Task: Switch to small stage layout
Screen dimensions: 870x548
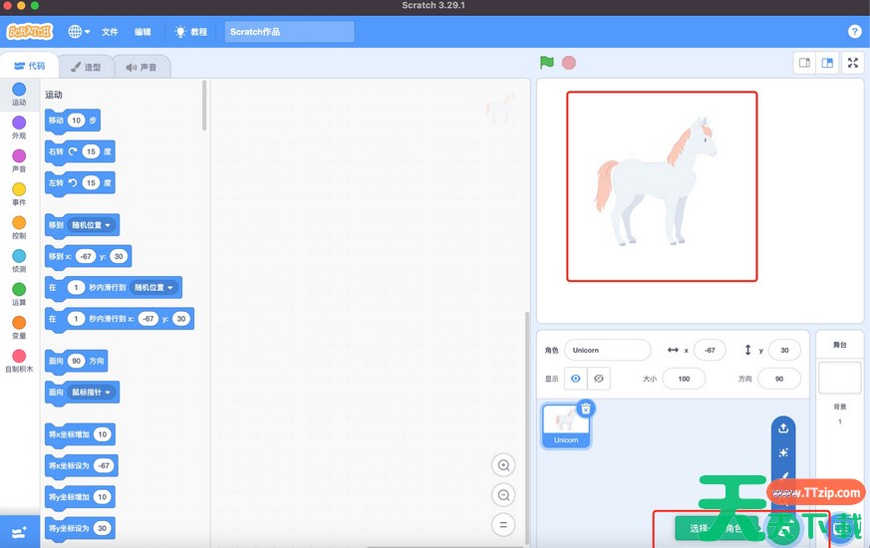Action: point(804,63)
